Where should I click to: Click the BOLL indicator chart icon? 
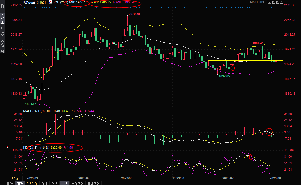pyautogui.click(x=50, y=2)
